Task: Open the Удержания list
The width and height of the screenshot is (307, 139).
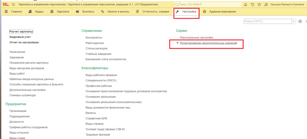Action: (17, 57)
